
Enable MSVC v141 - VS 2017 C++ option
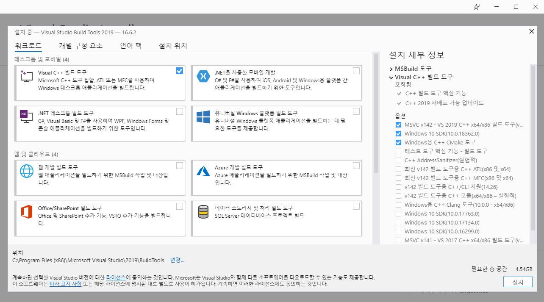coord(398,240)
